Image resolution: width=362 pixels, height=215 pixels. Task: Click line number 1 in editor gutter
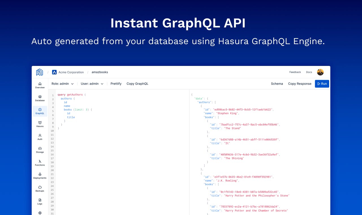click(x=53, y=95)
